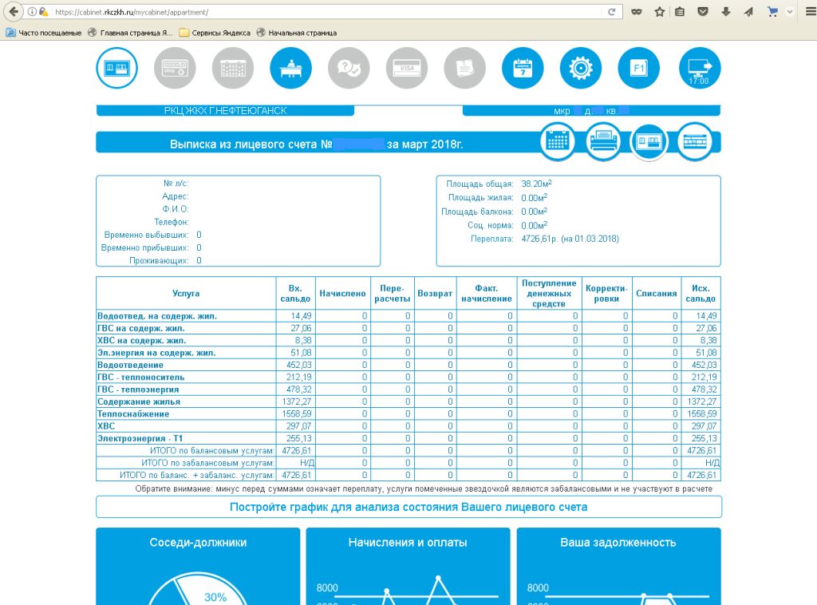
Task: Select the ХВС на содерж. жил. row label
Action: (x=141, y=340)
